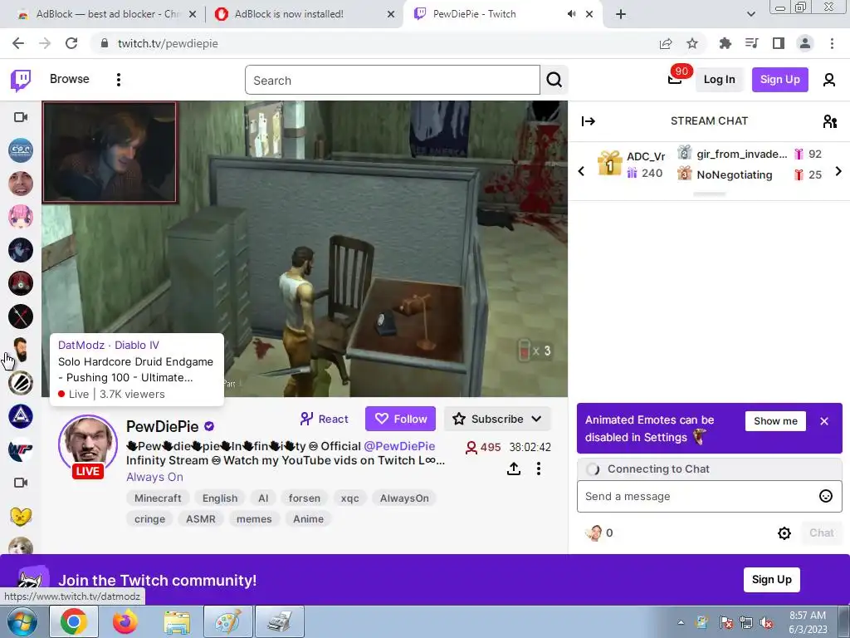This screenshot has height=638, width=850.
Task: Show next gift leaderboard entries arrow
Action: tap(838, 171)
